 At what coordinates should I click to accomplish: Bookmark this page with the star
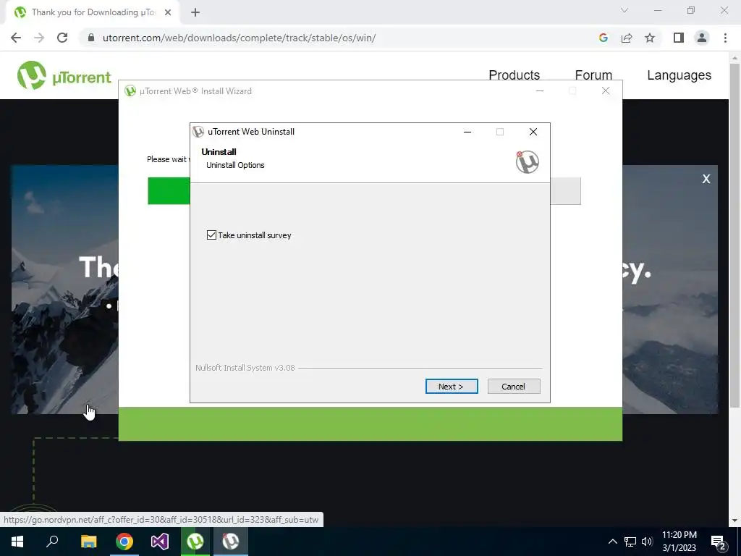click(x=650, y=38)
